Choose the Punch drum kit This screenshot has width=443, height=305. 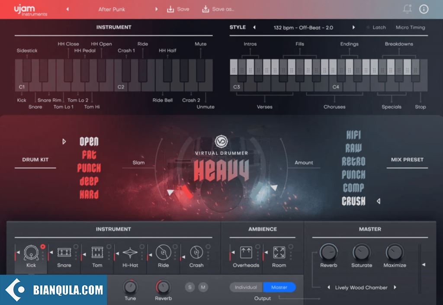pyautogui.click(x=89, y=168)
